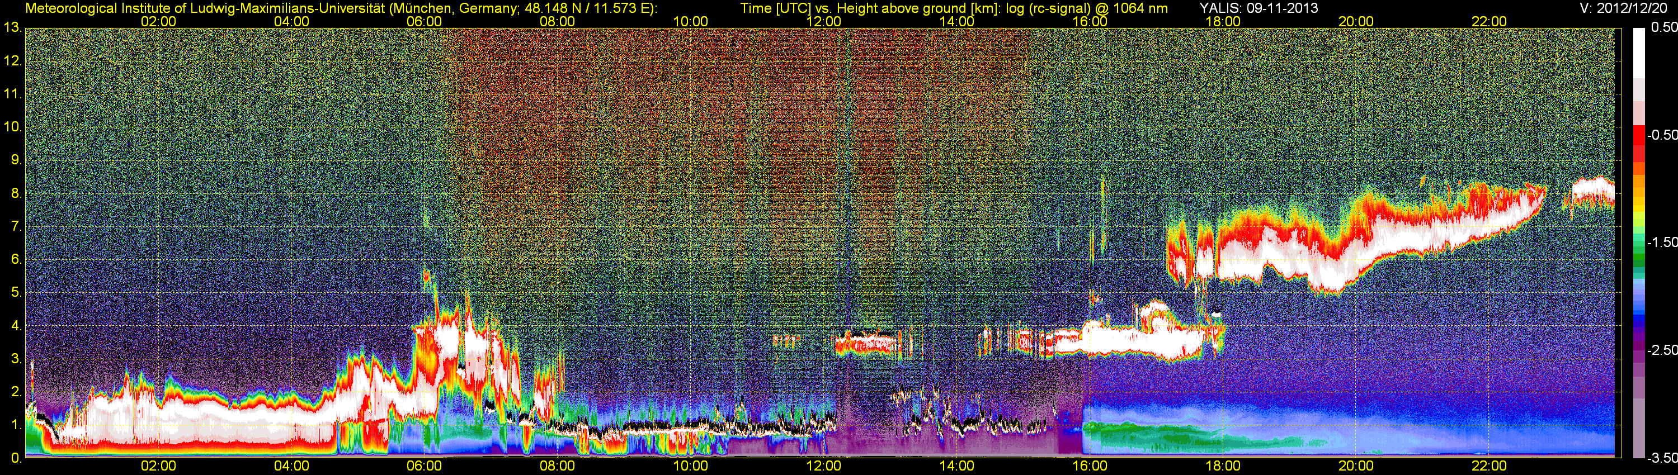This screenshot has height=475, width=1678.
Task: Pick the 02:00 label on the bottom time axis
Action: coord(158,466)
